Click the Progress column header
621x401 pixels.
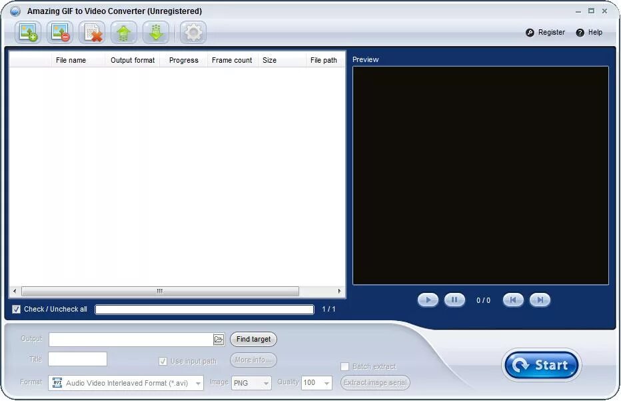tap(184, 60)
